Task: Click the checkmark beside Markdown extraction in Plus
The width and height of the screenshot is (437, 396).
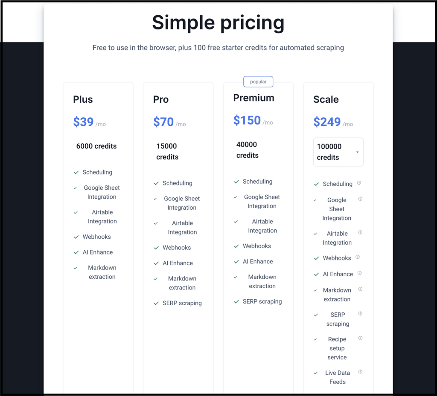Action: (x=75, y=268)
